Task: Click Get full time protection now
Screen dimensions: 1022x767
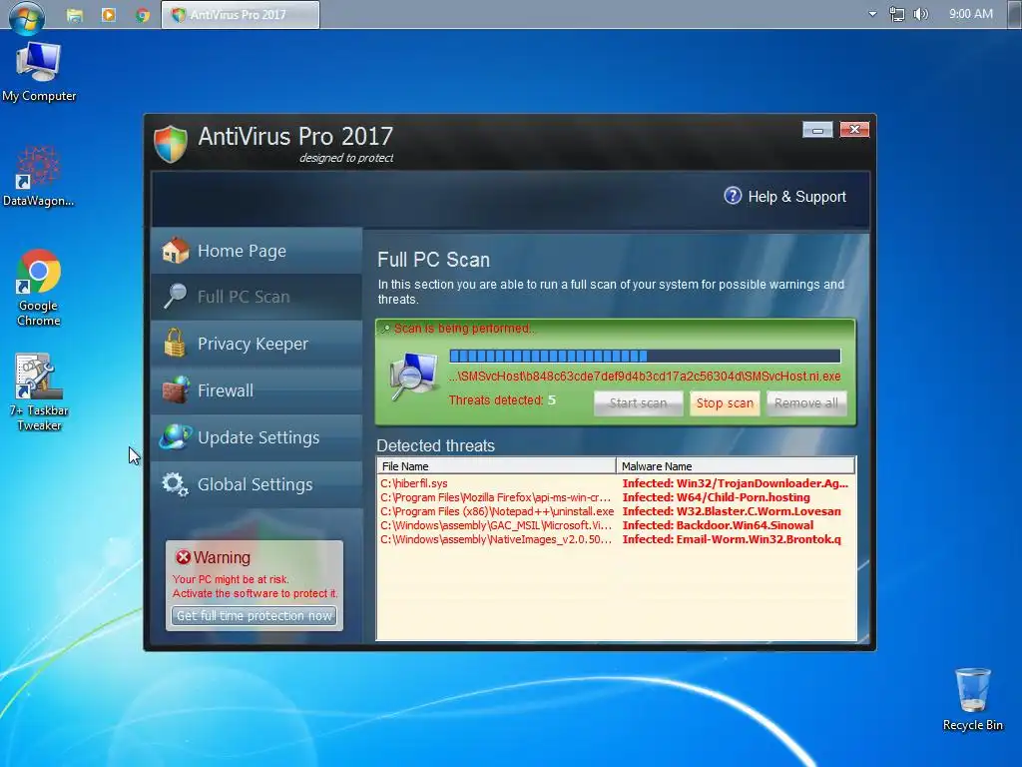Action: [x=255, y=615]
